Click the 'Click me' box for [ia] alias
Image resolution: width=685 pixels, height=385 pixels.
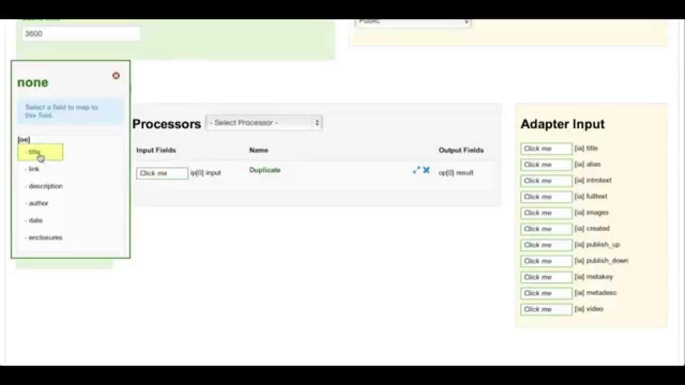[546, 165]
